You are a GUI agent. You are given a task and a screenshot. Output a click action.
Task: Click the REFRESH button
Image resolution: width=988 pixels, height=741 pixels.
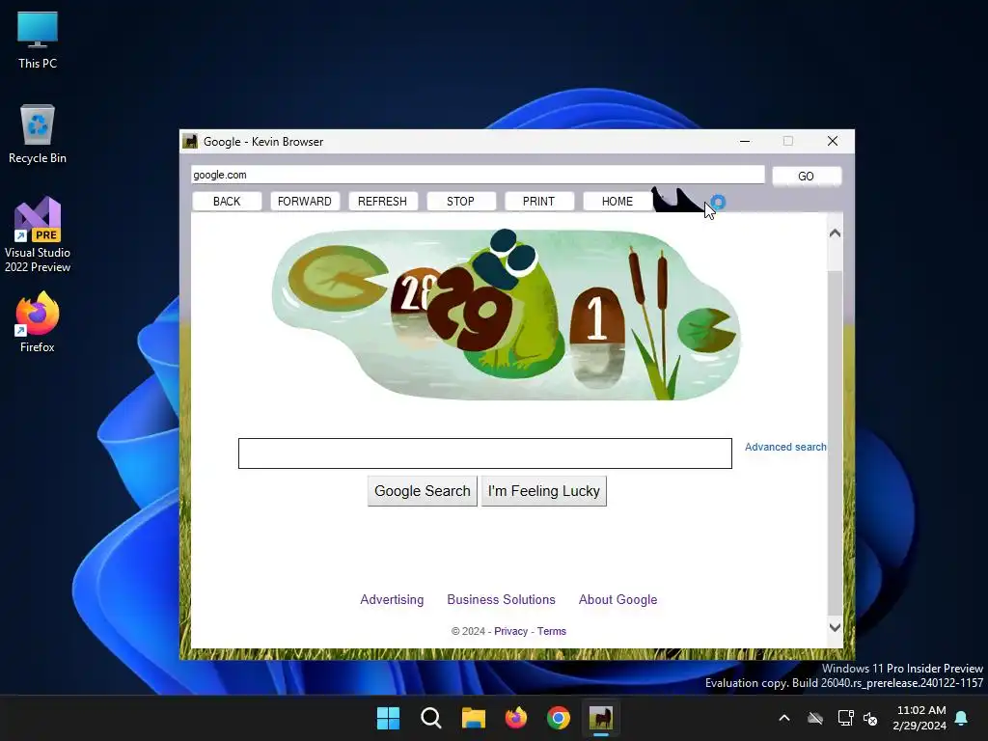382,201
